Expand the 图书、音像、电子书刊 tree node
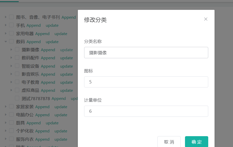 6,17
